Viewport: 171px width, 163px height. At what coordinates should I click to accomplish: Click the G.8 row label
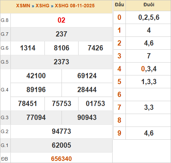(x=5, y=20)
